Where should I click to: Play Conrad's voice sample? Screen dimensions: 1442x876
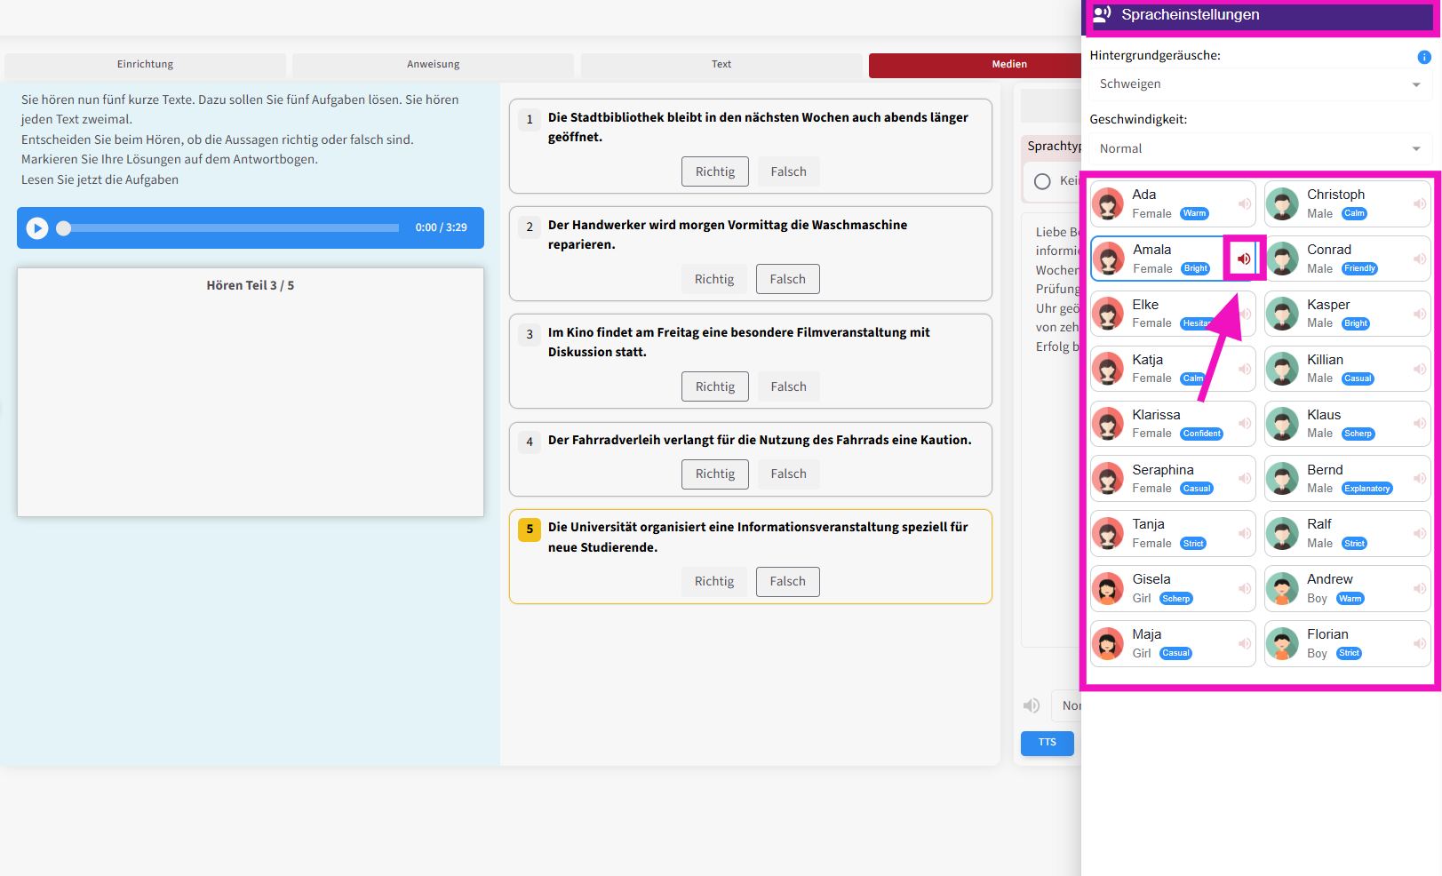[1420, 259]
